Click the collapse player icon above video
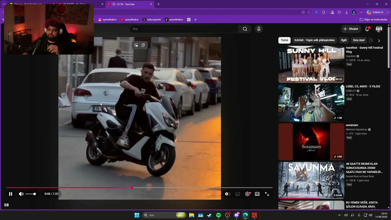 [136, 45]
